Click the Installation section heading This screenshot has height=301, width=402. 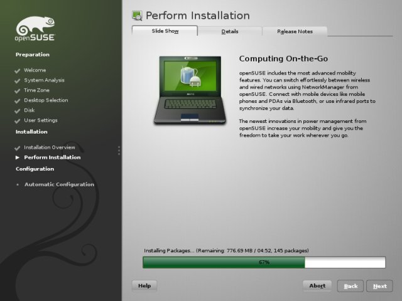31,132
